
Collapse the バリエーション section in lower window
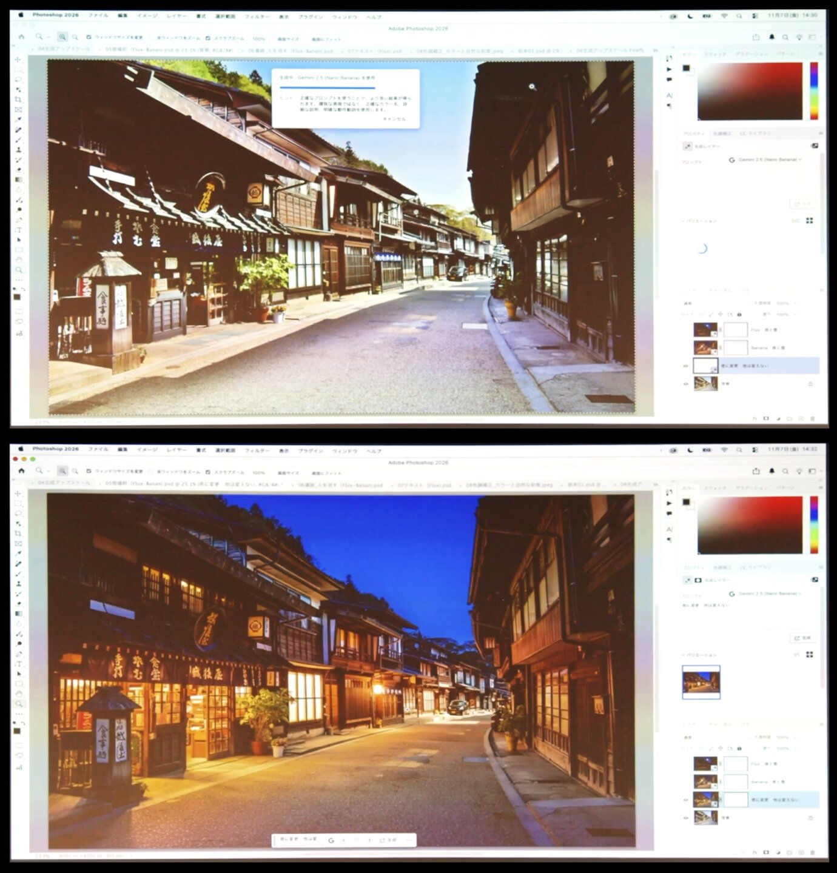[x=684, y=655]
